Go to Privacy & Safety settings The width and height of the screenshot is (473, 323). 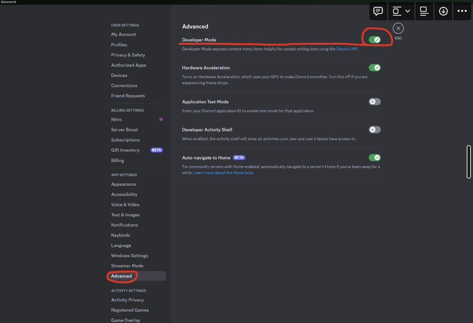(x=128, y=55)
